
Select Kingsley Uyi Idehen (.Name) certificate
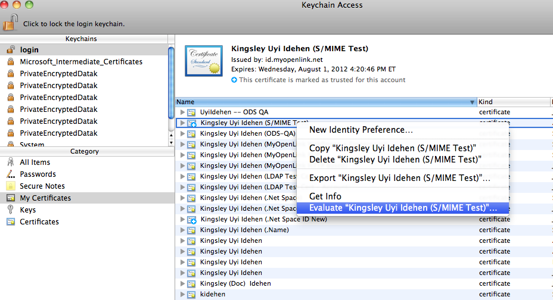[x=244, y=230]
